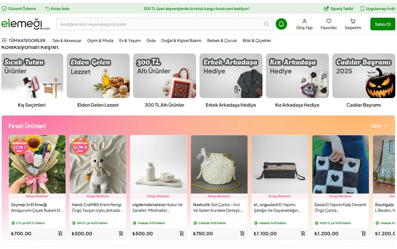Open Tümü link in Fırsat Ürünleri

tap(379, 126)
